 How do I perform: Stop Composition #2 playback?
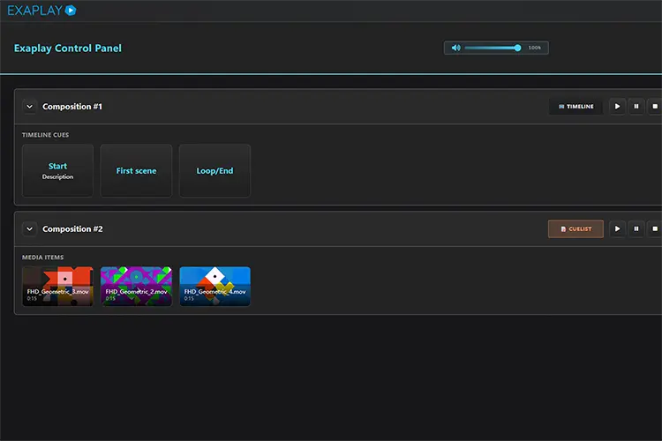pos(655,228)
